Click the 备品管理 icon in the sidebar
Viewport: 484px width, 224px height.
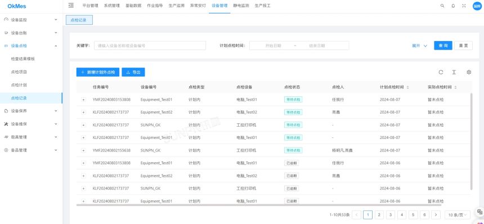tap(6, 150)
